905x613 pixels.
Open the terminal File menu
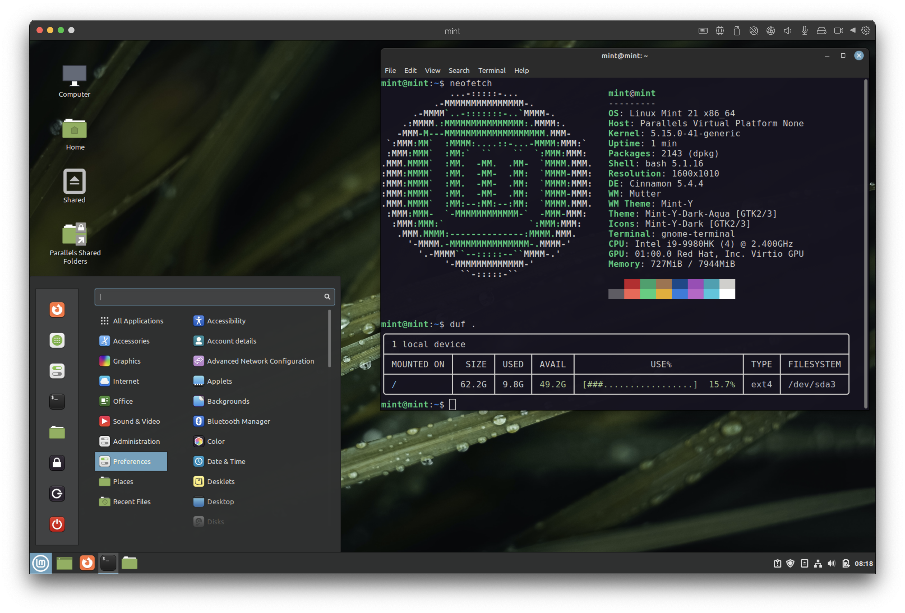pyautogui.click(x=390, y=71)
